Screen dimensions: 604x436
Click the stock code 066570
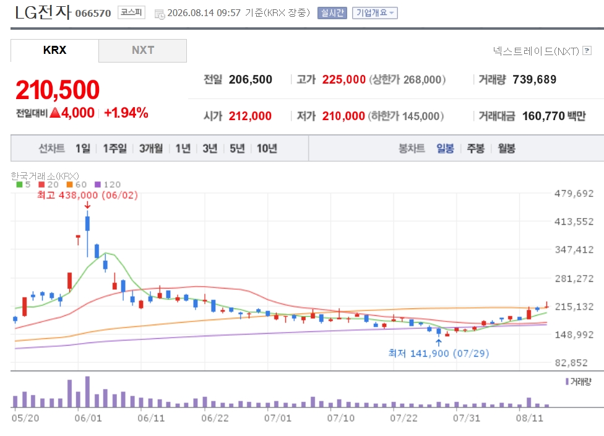click(93, 14)
